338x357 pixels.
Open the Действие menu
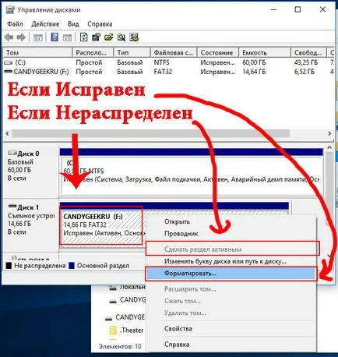45,24
